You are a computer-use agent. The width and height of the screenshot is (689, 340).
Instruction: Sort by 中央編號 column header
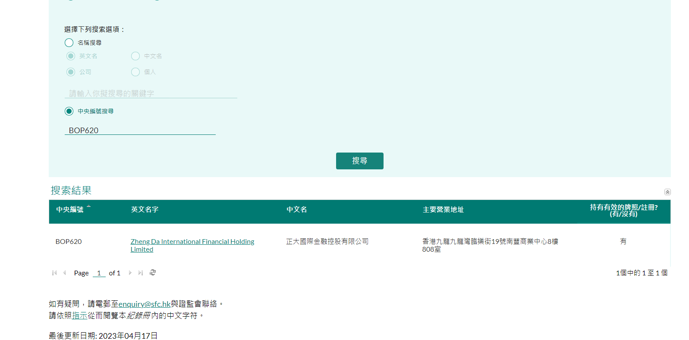(x=70, y=209)
